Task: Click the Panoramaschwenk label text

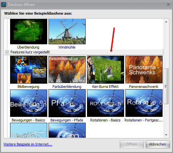Action: click(x=144, y=87)
